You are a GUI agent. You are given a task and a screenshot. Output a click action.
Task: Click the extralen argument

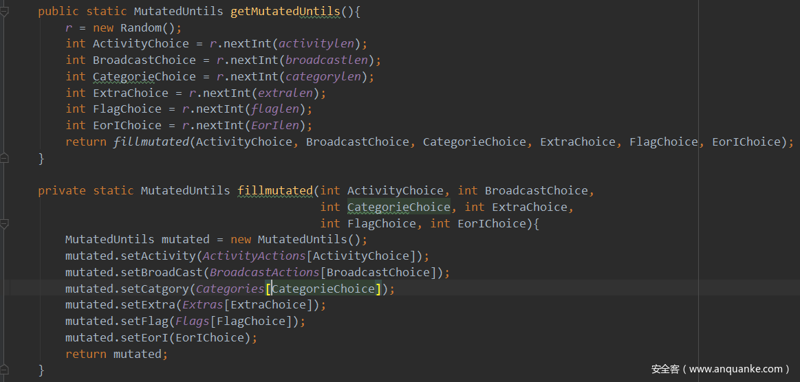point(285,93)
